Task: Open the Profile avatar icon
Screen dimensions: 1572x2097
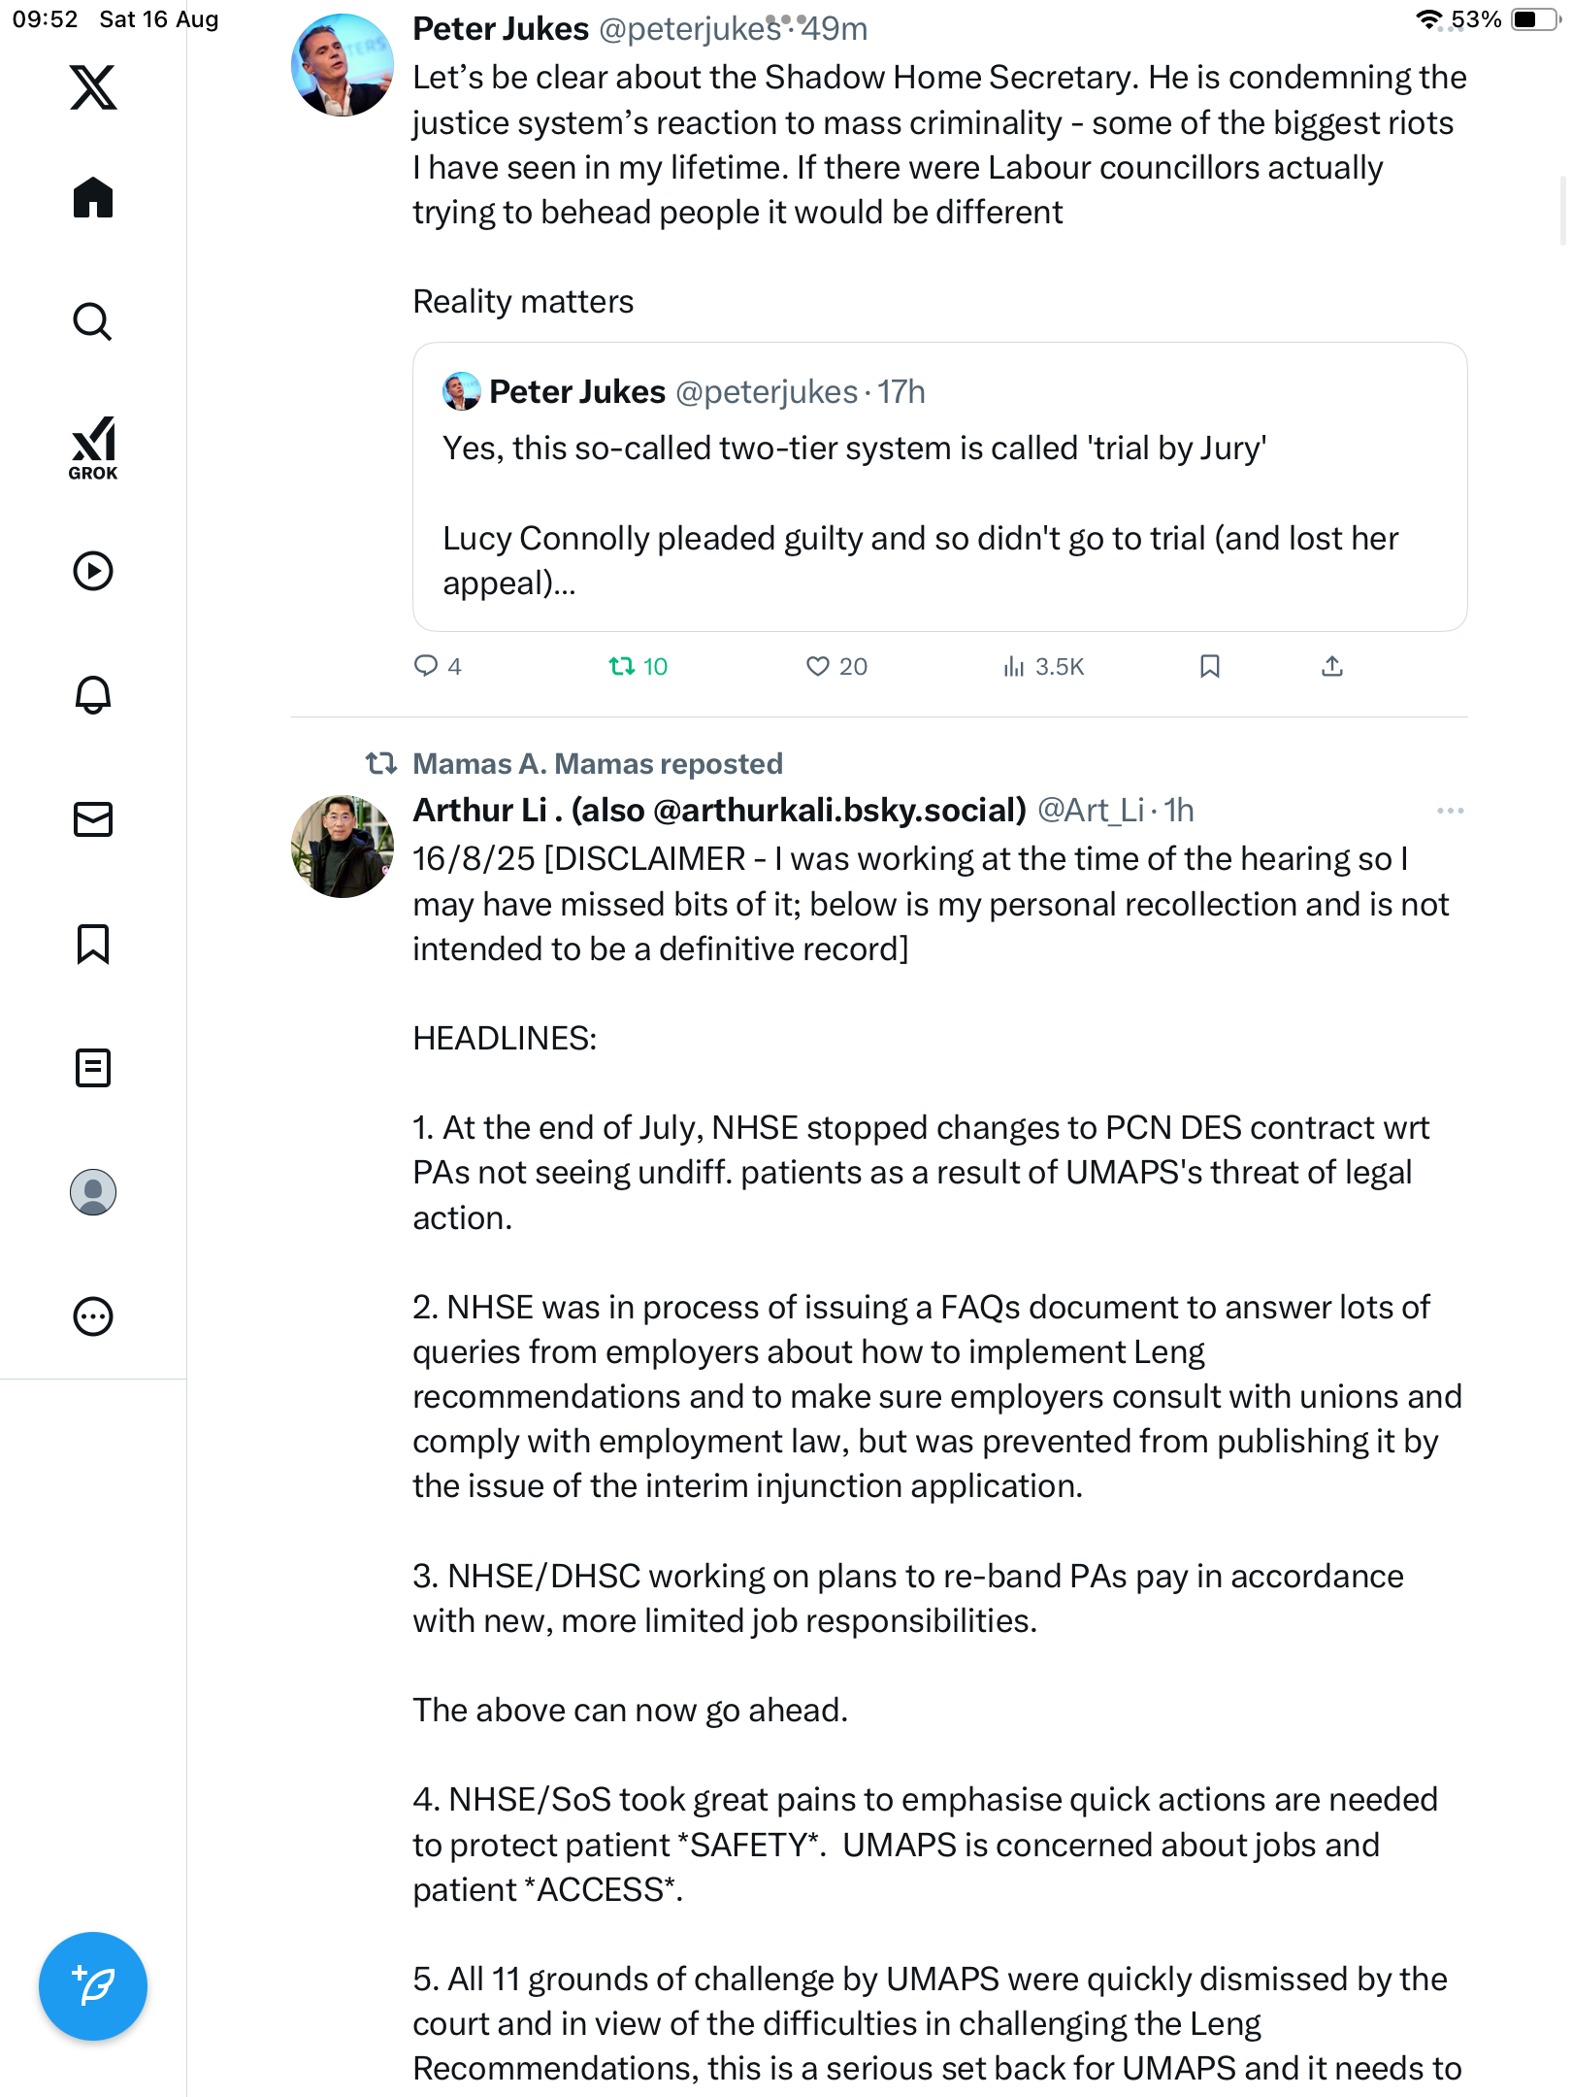Action: (93, 1192)
